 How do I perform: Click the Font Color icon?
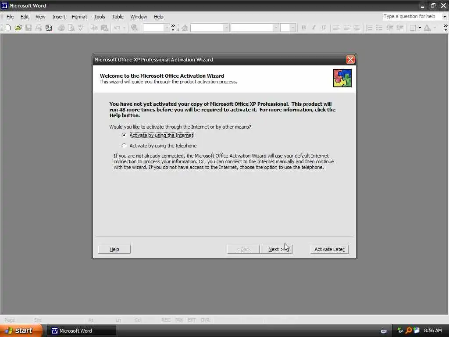point(427,28)
